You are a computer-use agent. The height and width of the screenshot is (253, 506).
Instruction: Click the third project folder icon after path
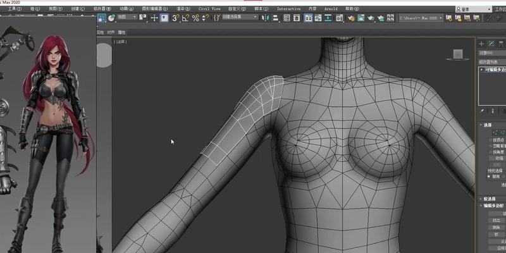pos(469,18)
